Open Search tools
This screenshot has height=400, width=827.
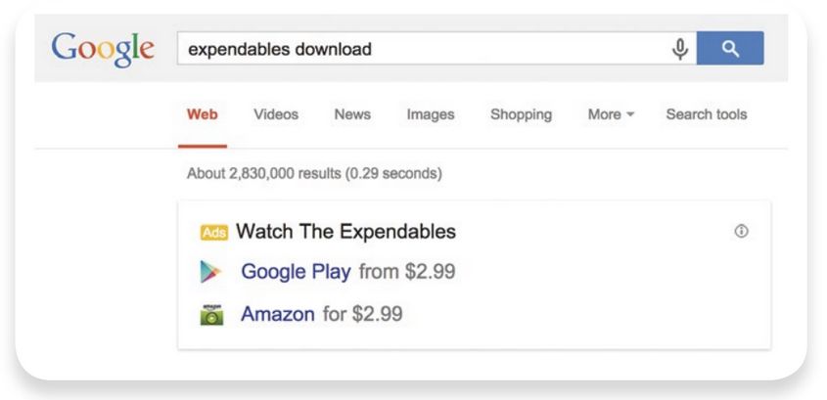pyautogui.click(x=707, y=114)
